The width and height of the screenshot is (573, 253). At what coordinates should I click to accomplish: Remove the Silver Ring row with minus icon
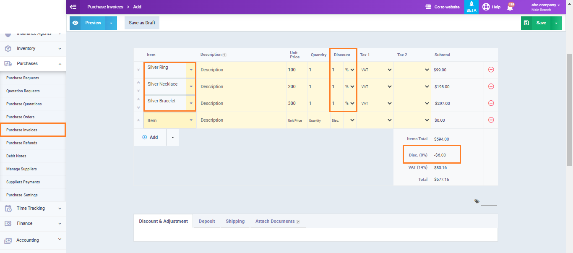pos(491,70)
